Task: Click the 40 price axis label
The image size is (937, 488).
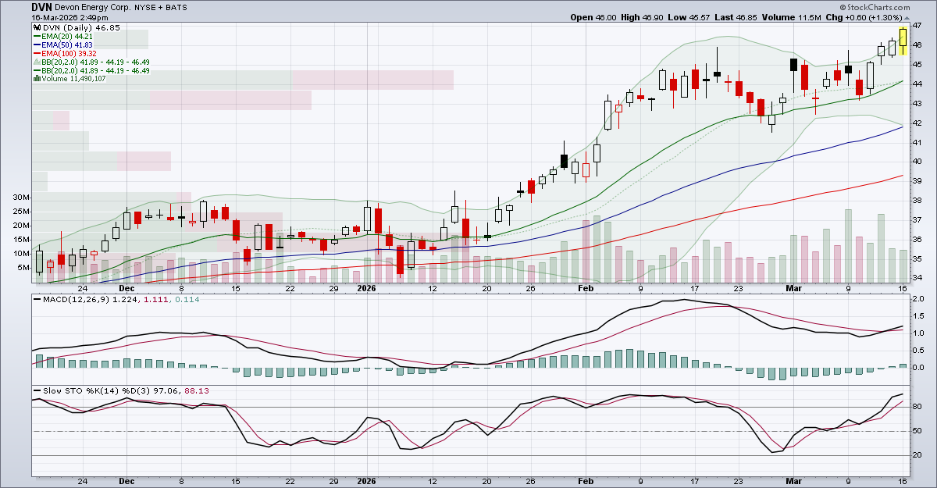Action: pyautogui.click(x=918, y=162)
